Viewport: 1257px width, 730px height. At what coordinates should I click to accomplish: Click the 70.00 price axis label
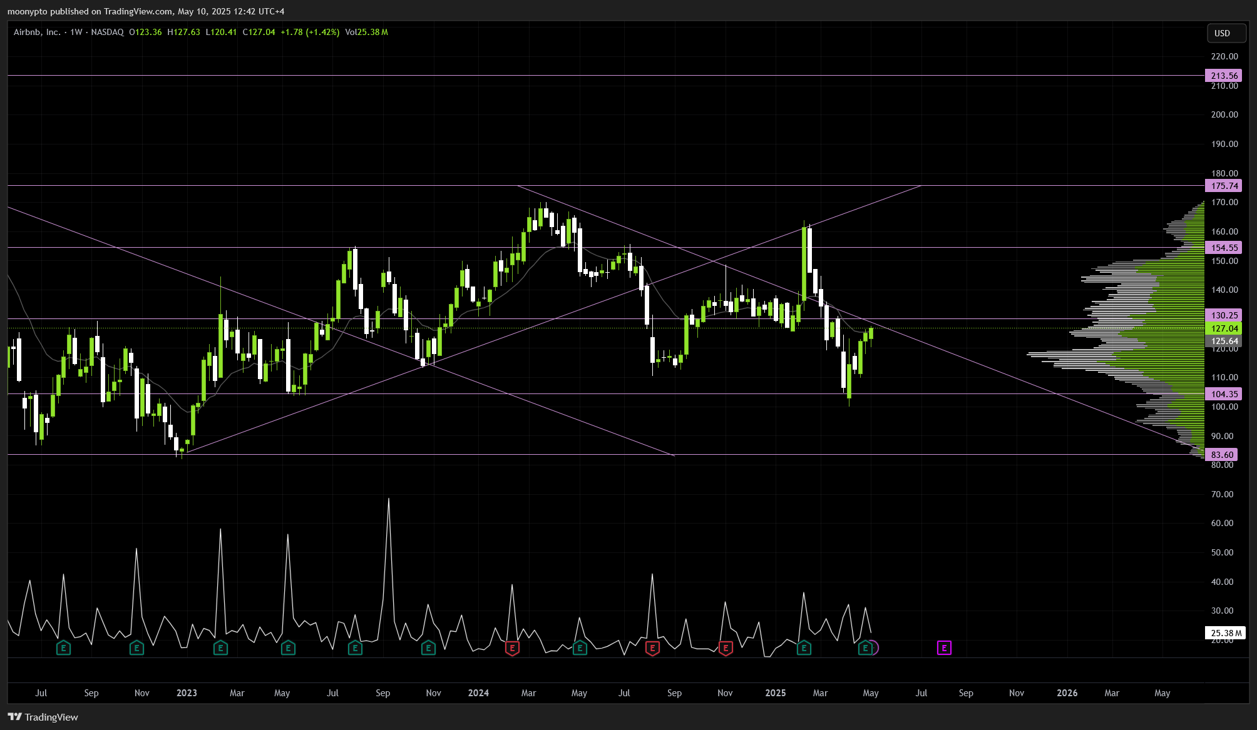pos(1223,494)
